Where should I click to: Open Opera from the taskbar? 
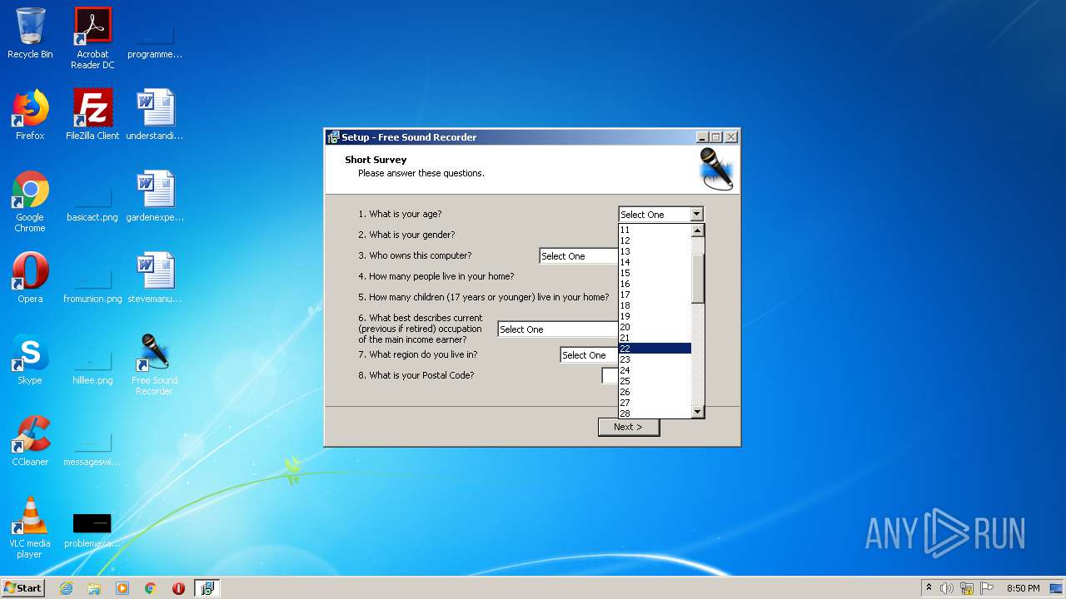tap(178, 588)
